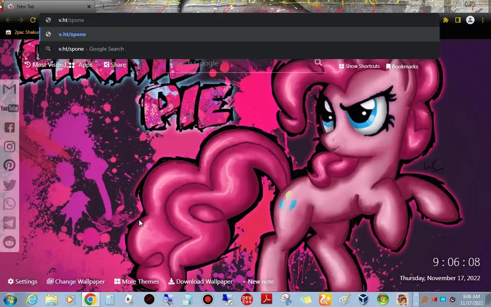Click Change Wallpaper
This screenshot has width=491, height=307.
click(x=76, y=281)
